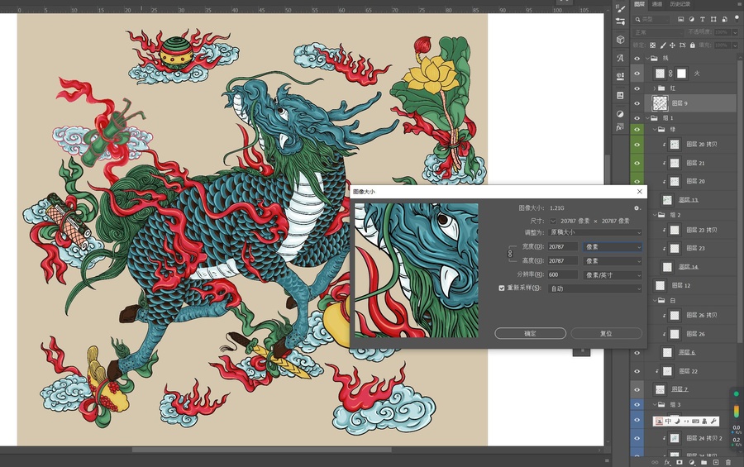Open the fill slider dropdown arrow

[735, 45]
